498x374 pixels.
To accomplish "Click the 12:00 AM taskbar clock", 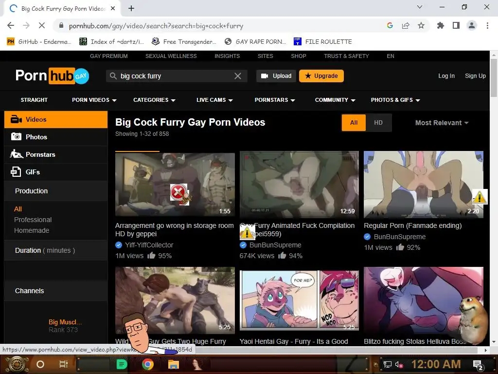I will coord(436,364).
